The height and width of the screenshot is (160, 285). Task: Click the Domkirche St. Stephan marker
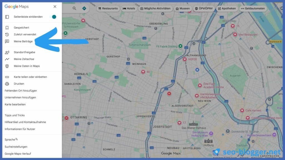point(228,131)
